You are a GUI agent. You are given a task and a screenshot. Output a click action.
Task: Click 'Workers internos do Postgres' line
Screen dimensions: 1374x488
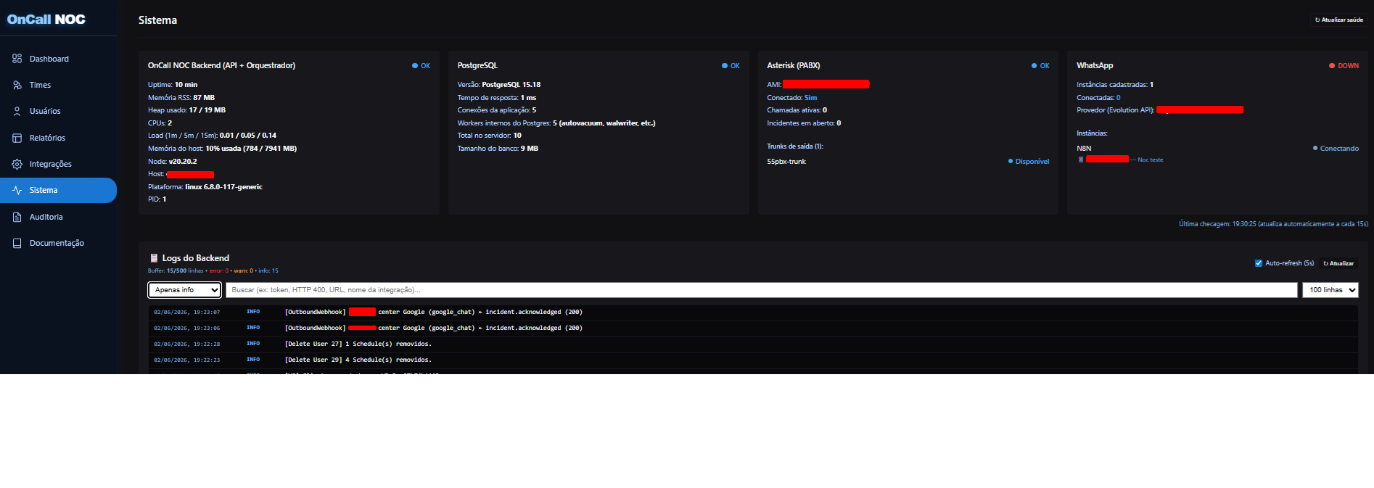[x=556, y=123]
